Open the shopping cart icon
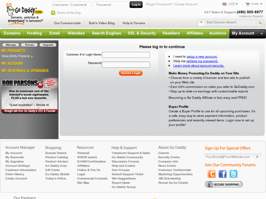This screenshot has width=266, height=199. (x=247, y=4)
